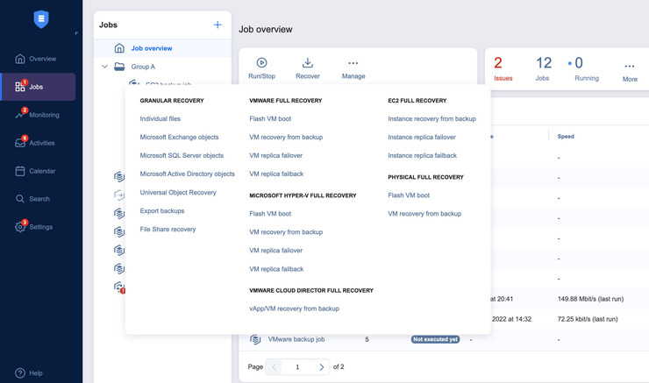Select Job overview in the tree
Screen dimensions: 649x383
[x=151, y=48]
